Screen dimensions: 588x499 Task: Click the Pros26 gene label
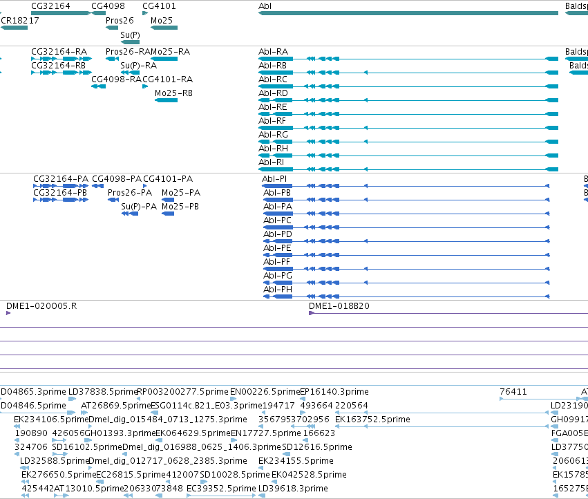point(120,20)
